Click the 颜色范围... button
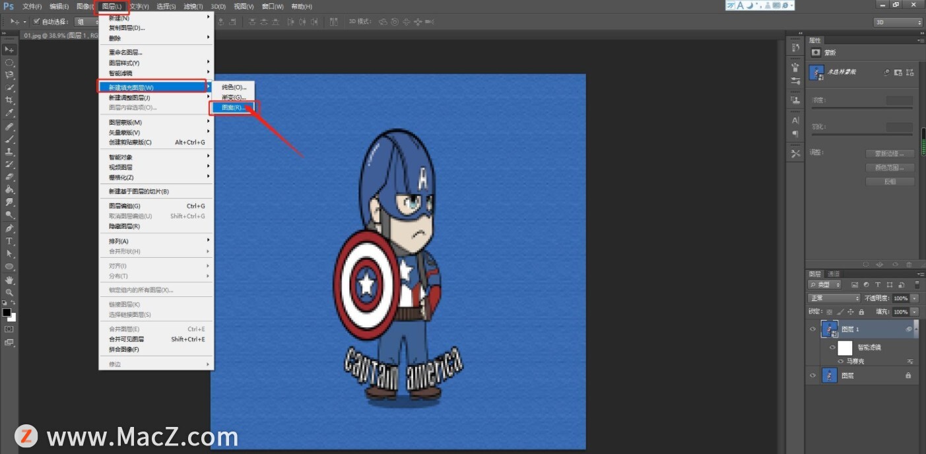Screen dimensions: 926x454 point(890,168)
